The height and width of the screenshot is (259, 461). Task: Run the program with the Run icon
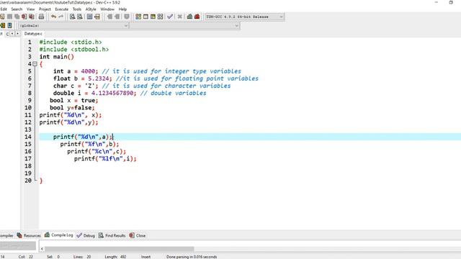coord(146,17)
